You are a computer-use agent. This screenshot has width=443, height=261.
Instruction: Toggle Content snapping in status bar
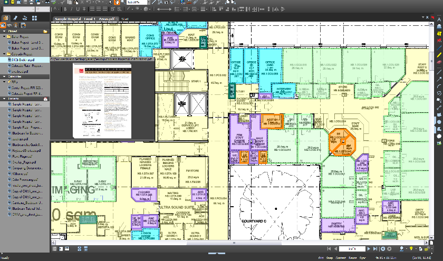pyautogui.click(x=341, y=258)
